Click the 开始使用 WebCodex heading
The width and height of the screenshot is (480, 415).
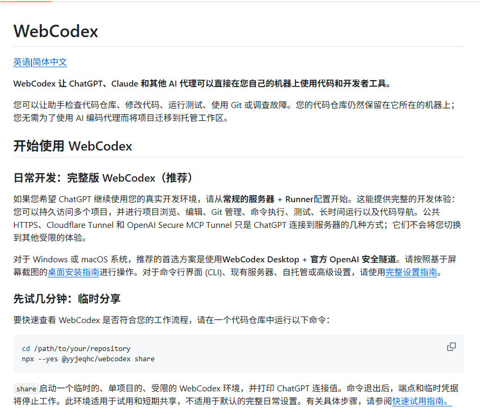pyautogui.click(x=73, y=146)
